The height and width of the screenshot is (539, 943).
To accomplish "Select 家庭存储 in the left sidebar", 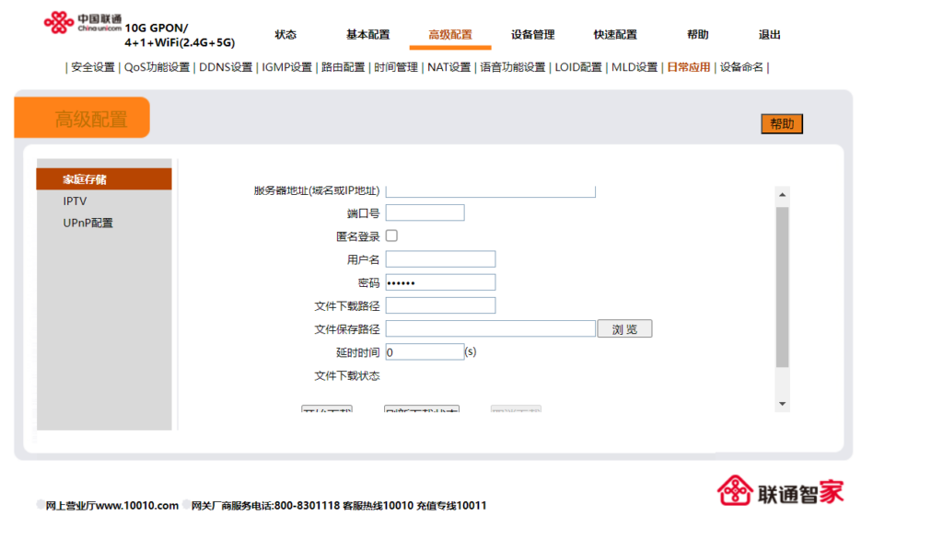I will 85,179.
